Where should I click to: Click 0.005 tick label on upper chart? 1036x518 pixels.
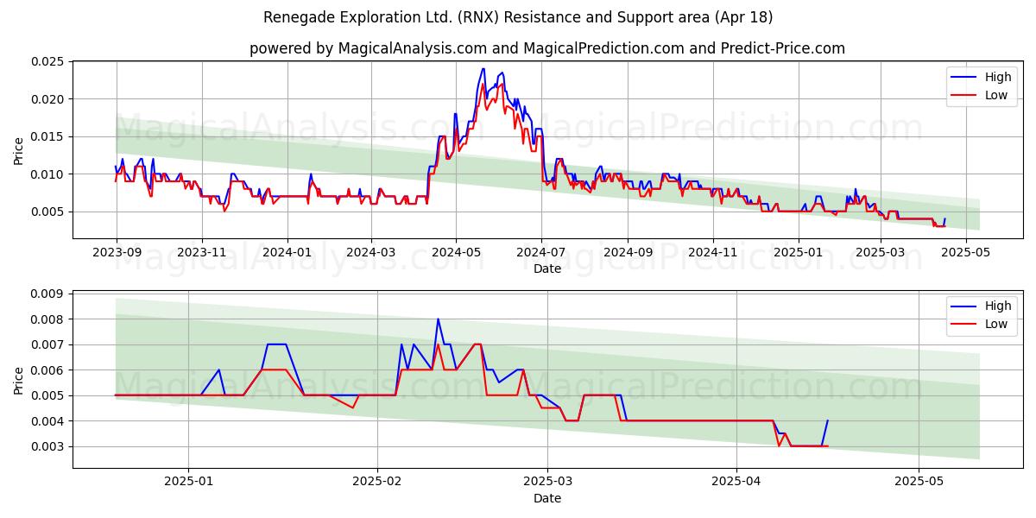tap(48, 212)
